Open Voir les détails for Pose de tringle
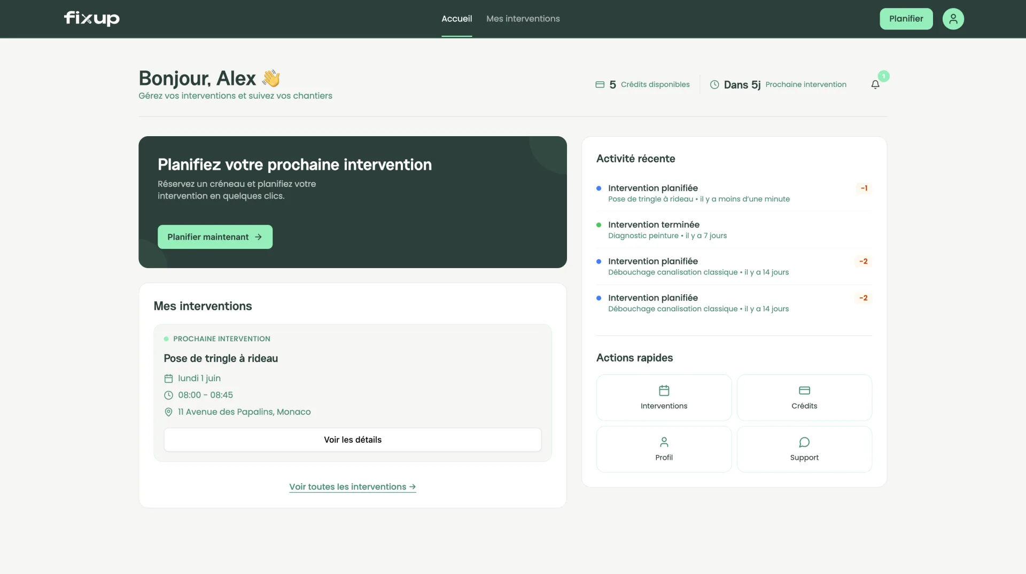This screenshot has width=1026, height=574. point(353,439)
